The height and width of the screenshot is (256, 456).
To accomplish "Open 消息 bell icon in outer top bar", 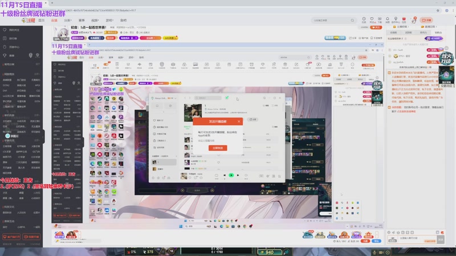I will pos(388,20).
